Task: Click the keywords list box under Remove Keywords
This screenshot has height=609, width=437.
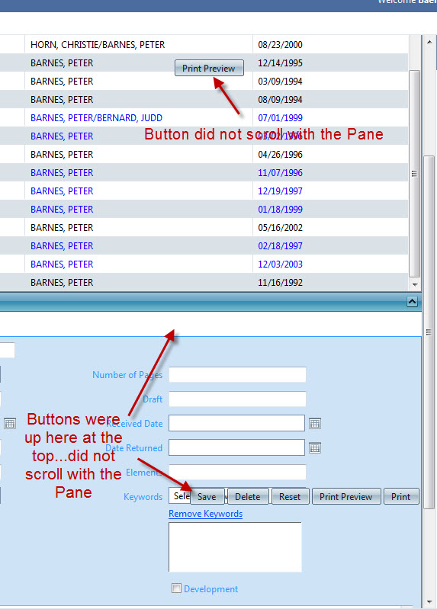Action: 235,546
